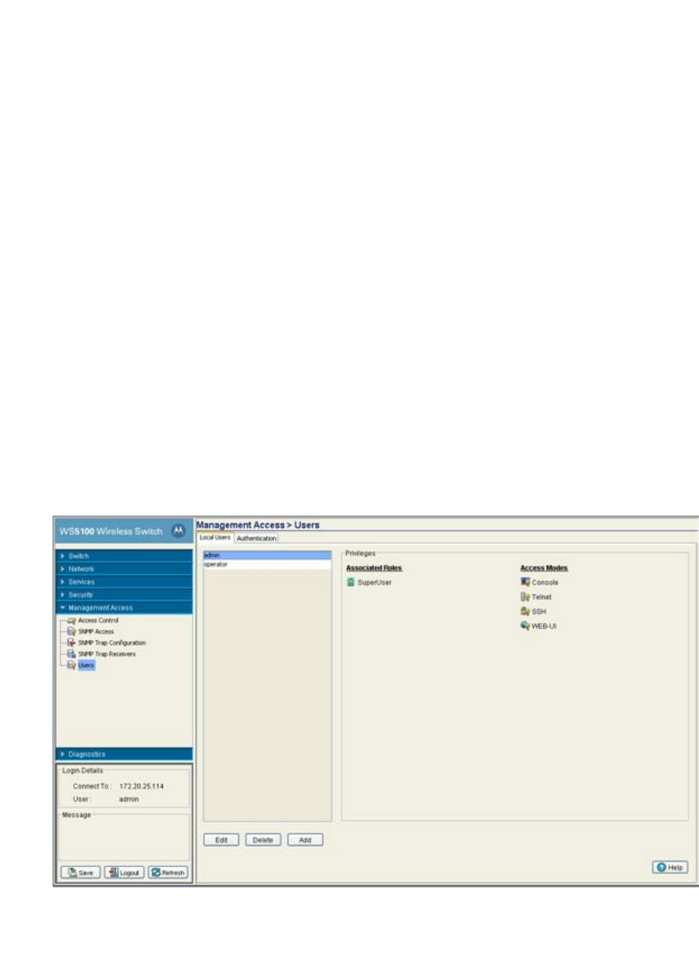
Task: Click the WEB-UI access mode icon
Action: click(525, 626)
